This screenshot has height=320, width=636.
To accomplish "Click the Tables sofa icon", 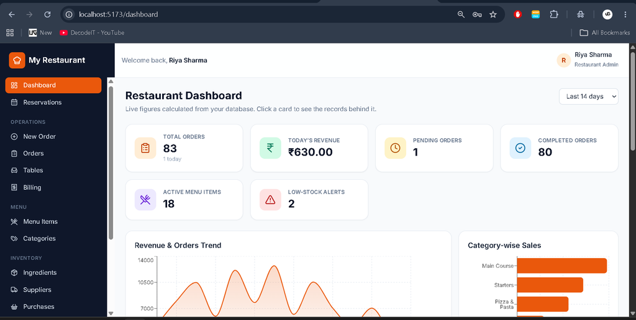I will 14,171.
